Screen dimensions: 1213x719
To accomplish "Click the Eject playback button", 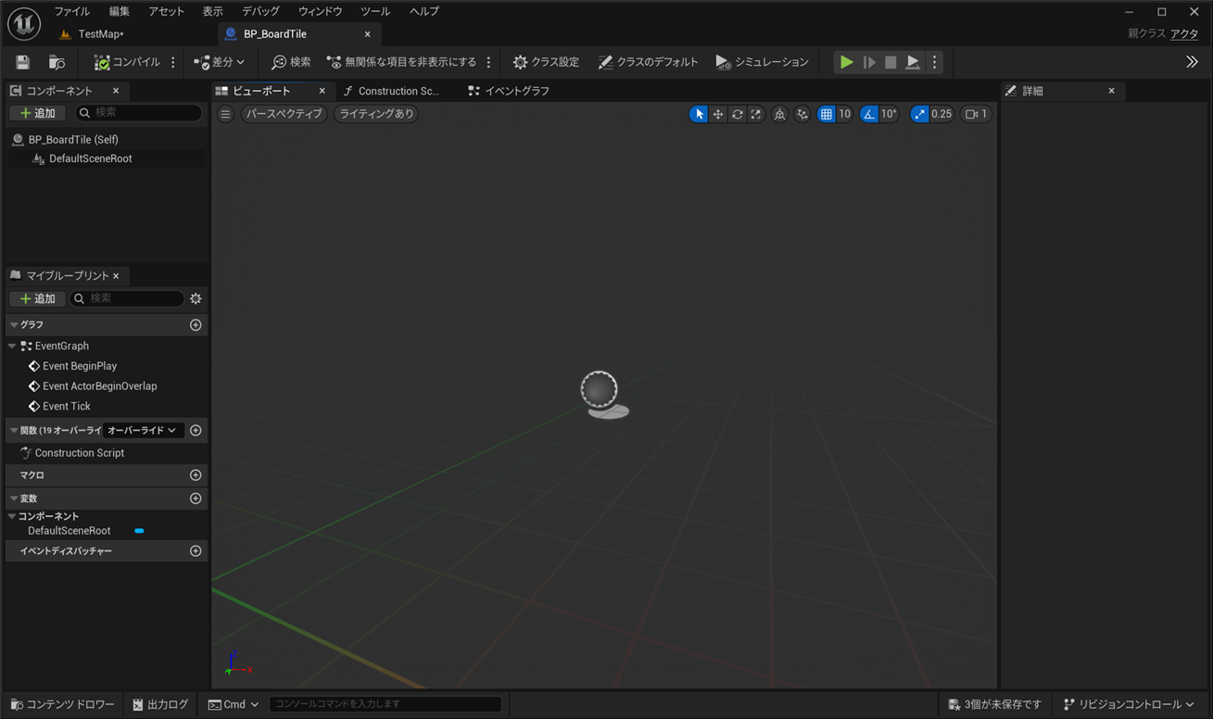I will tap(913, 62).
